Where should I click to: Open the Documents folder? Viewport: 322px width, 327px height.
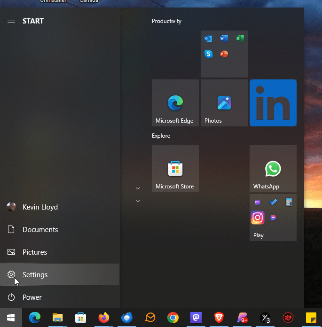click(60, 230)
